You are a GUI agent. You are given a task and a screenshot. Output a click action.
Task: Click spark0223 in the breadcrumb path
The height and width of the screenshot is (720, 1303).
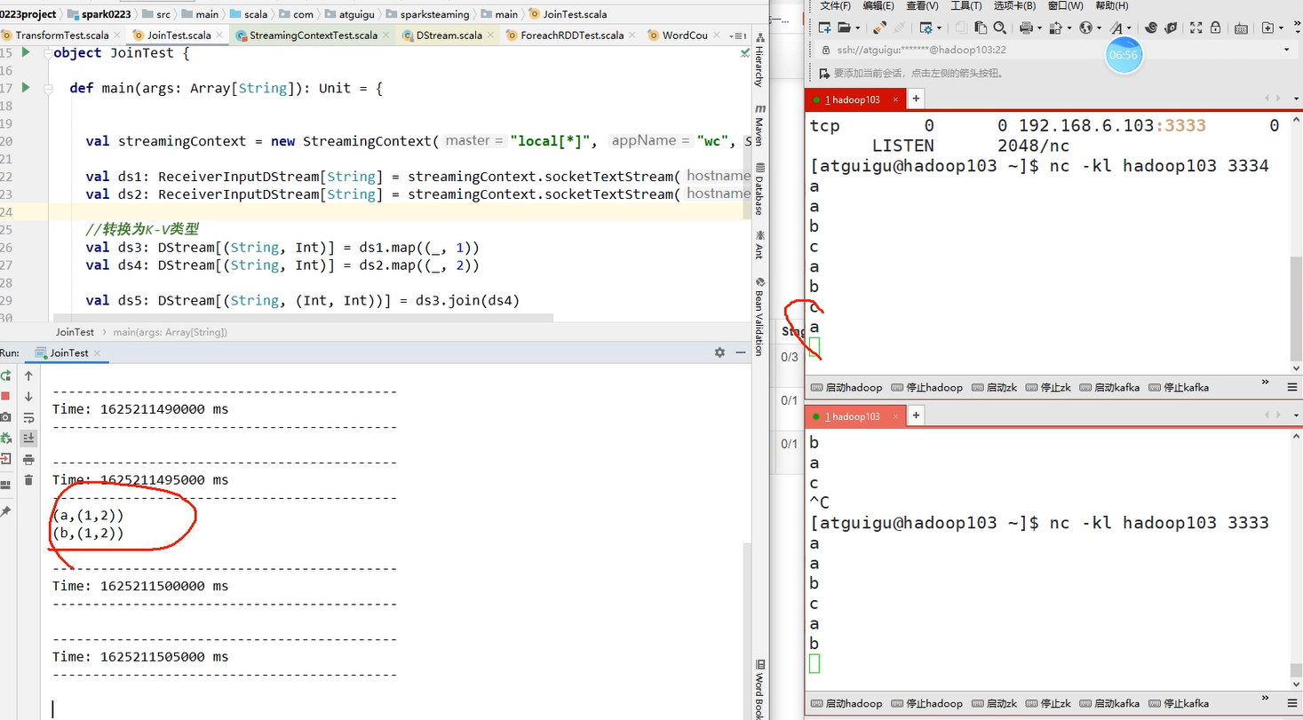click(106, 14)
